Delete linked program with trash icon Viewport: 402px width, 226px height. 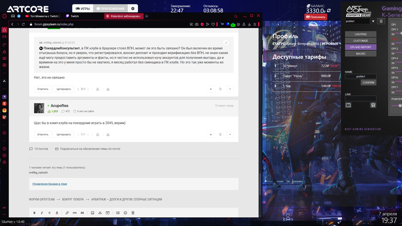373,105
